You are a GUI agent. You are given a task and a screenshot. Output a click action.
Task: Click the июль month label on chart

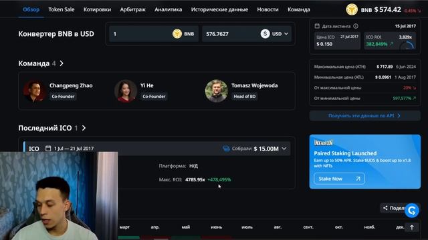247,227
